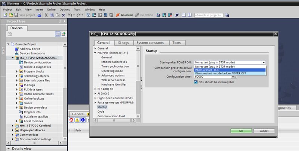Click the Compile toolbar icon

pos(88,15)
